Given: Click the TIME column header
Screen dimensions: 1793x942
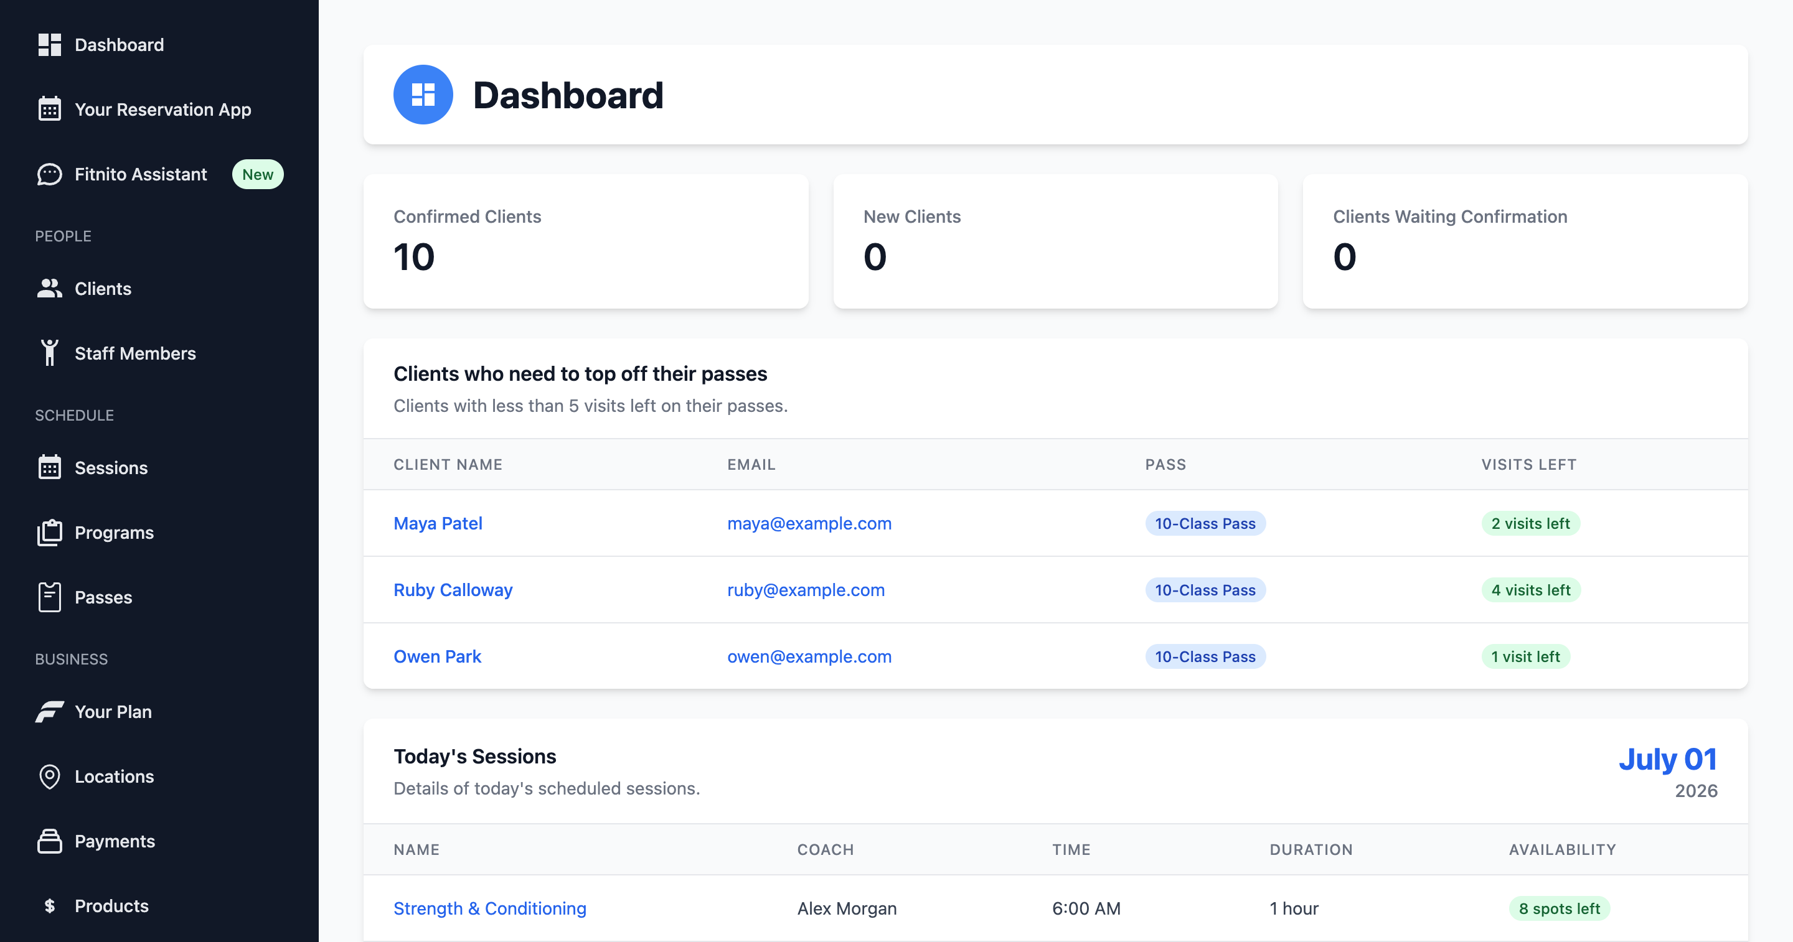Looking at the screenshot, I should tap(1071, 849).
